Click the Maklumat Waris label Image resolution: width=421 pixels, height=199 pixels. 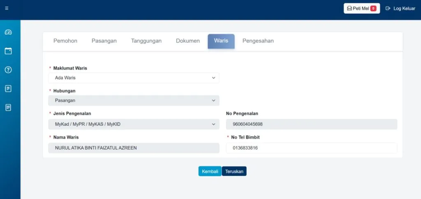[70, 68]
